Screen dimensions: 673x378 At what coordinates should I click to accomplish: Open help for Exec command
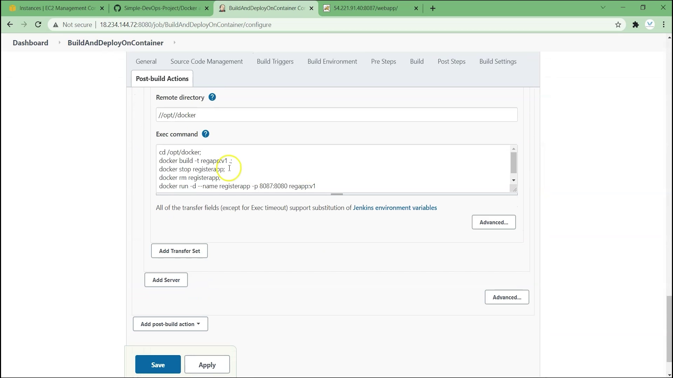click(206, 134)
